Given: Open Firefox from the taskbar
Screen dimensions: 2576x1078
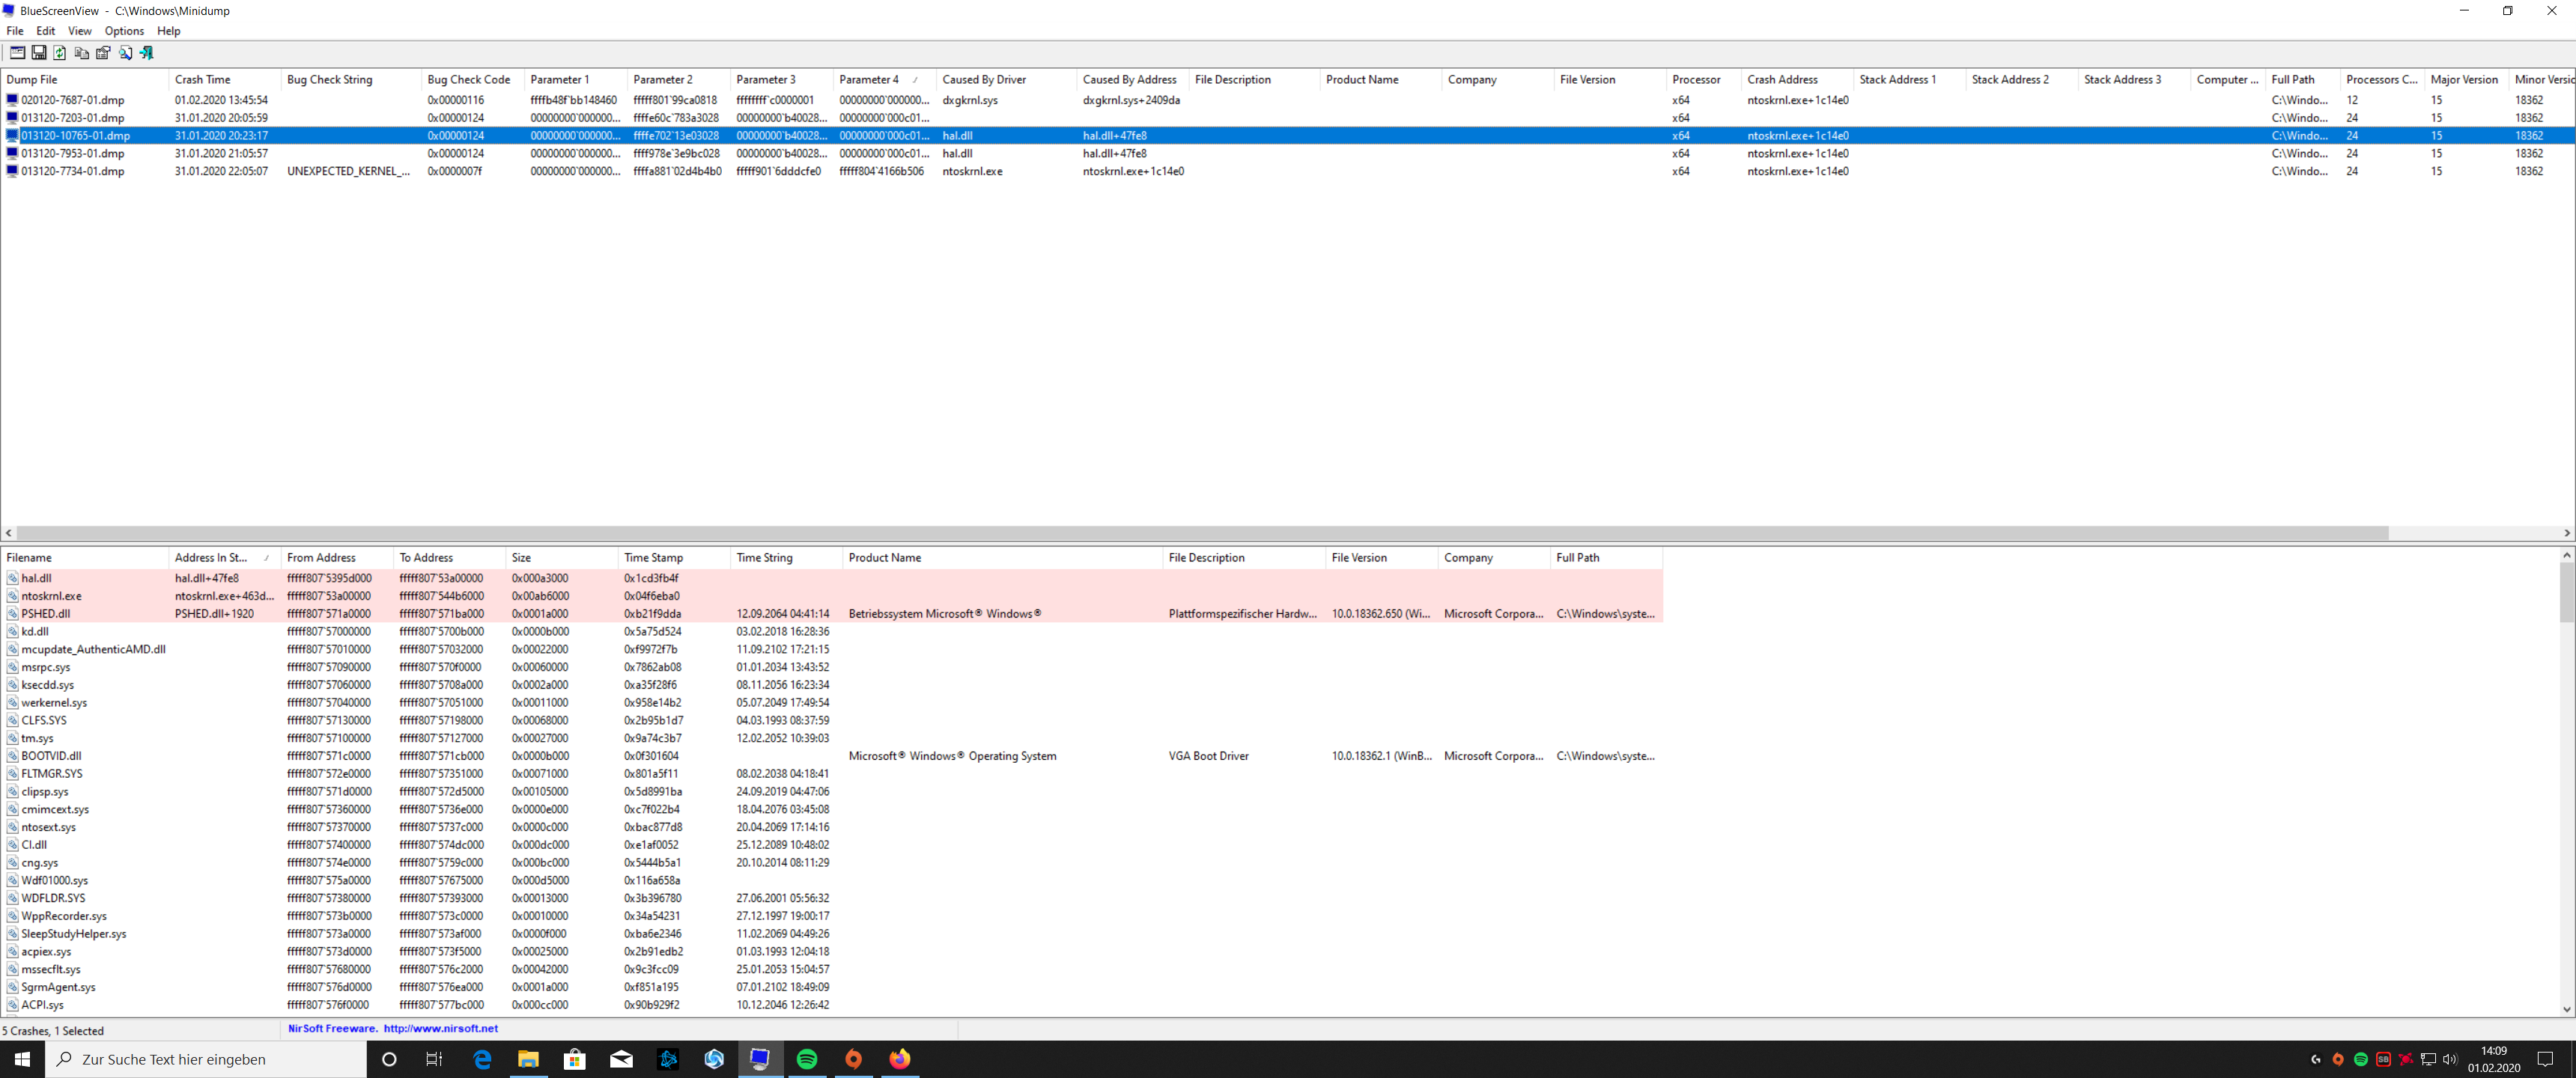Looking at the screenshot, I should coord(900,1059).
